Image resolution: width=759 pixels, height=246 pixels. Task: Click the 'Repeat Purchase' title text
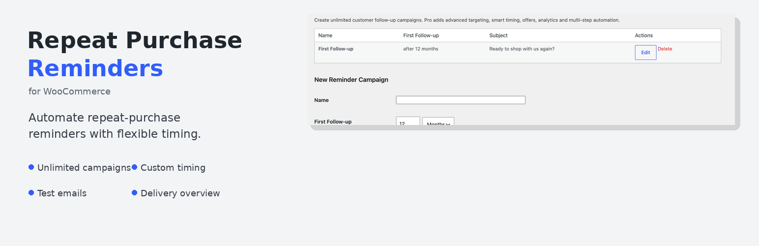click(x=135, y=40)
